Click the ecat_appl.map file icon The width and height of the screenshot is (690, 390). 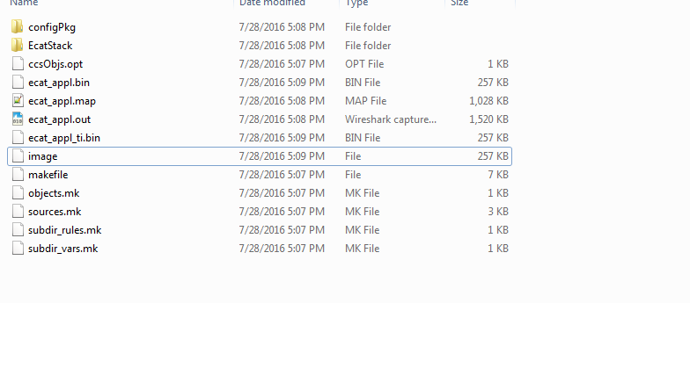pos(18,101)
